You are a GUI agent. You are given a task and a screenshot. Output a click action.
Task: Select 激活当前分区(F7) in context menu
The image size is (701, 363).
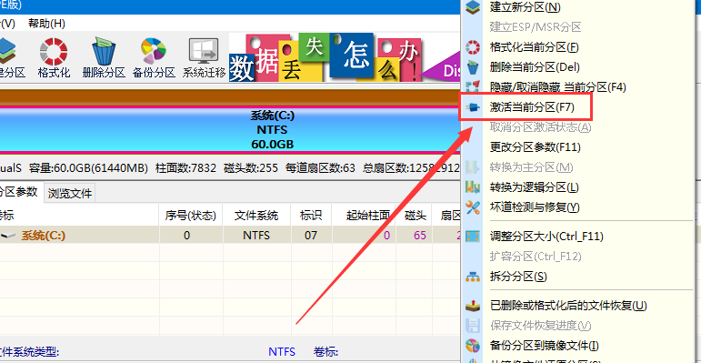[532, 107]
